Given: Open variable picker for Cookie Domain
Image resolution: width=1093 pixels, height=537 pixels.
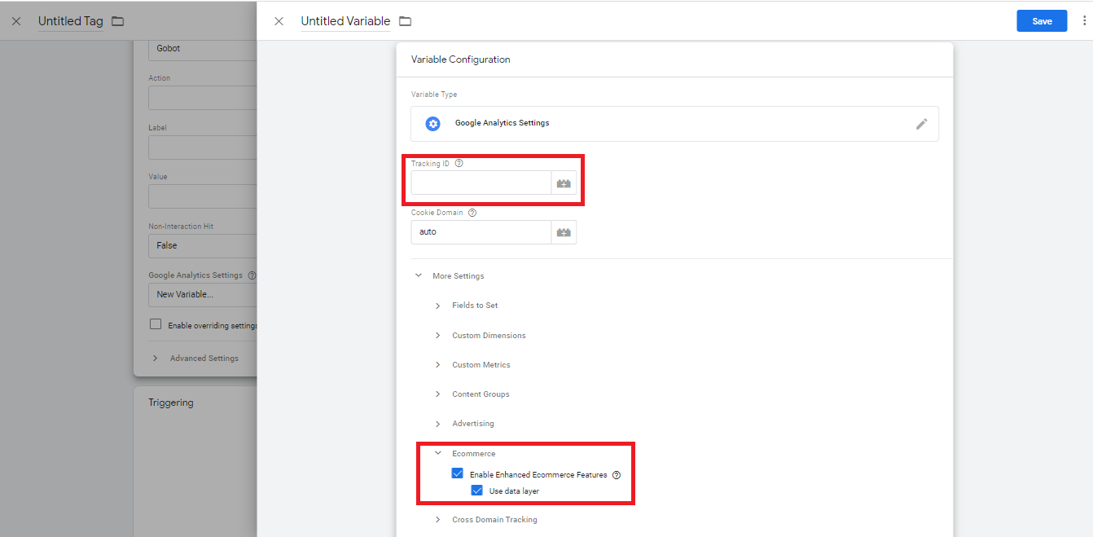Looking at the screenshot, I should pyautogui.click(x=564, y=232).
